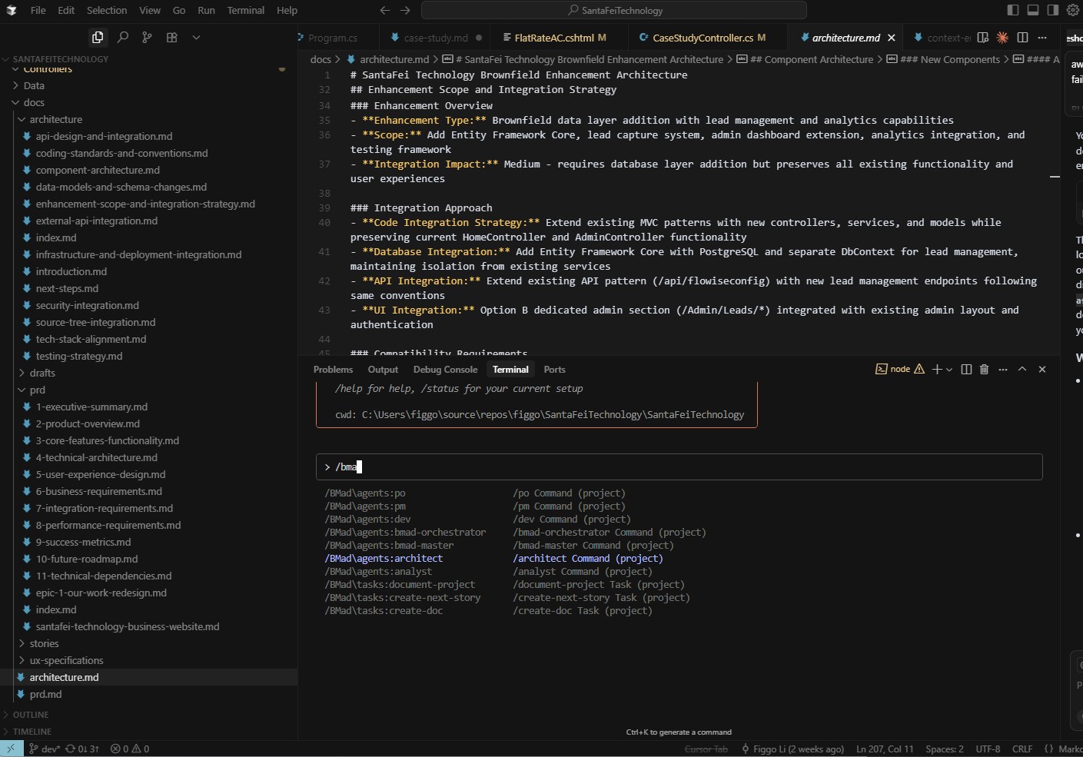Click the Go Forward arrow in title bar
The height and width of the screenshot is (757, 1083).
click(x=405, y=10)
